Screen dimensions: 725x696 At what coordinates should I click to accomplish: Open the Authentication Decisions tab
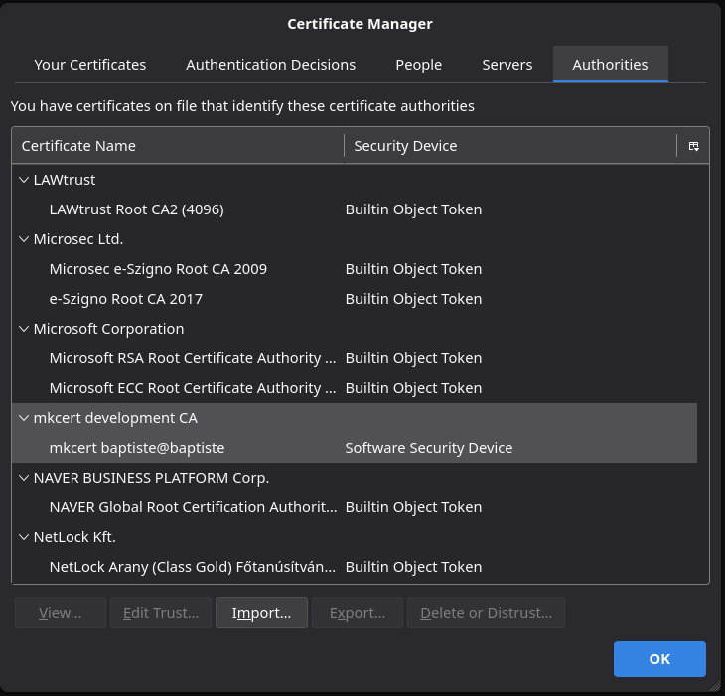(x=270, y=65)
